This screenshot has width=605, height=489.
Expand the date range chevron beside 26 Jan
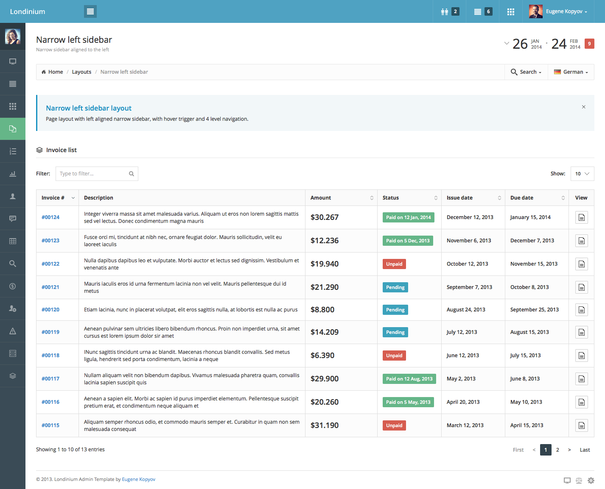coord(507,43)
